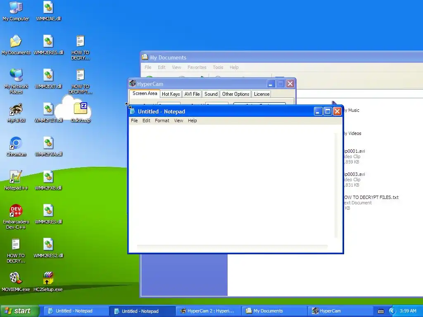Viewport: 423px width, 317px height.
Task: Open Favorites menu in My Documents
Action: 197,67
